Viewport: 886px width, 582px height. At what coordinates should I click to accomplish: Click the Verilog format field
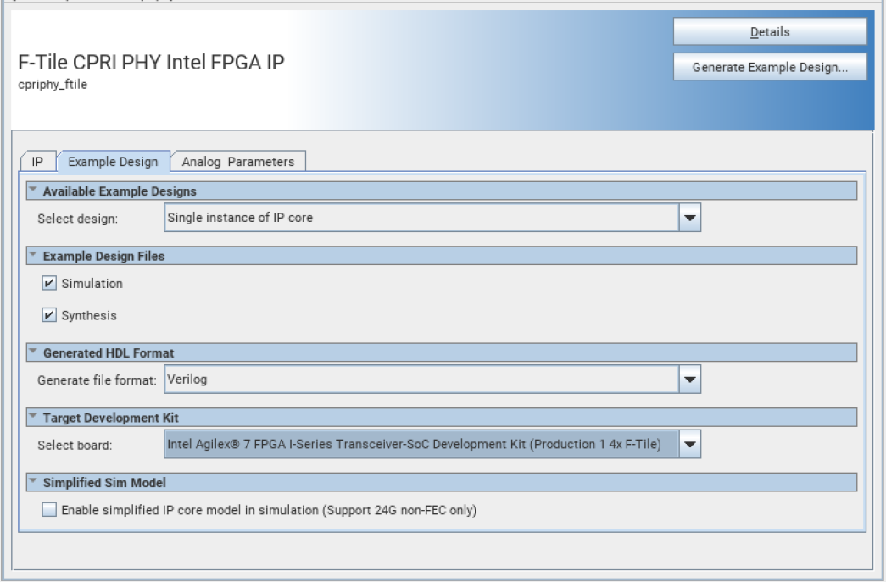click(x=421, y=380)
